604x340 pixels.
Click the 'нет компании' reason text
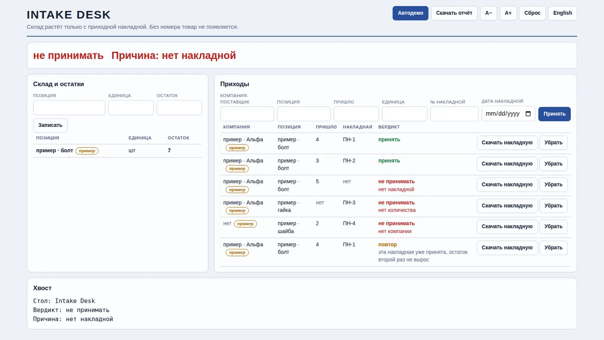[395, 231]
